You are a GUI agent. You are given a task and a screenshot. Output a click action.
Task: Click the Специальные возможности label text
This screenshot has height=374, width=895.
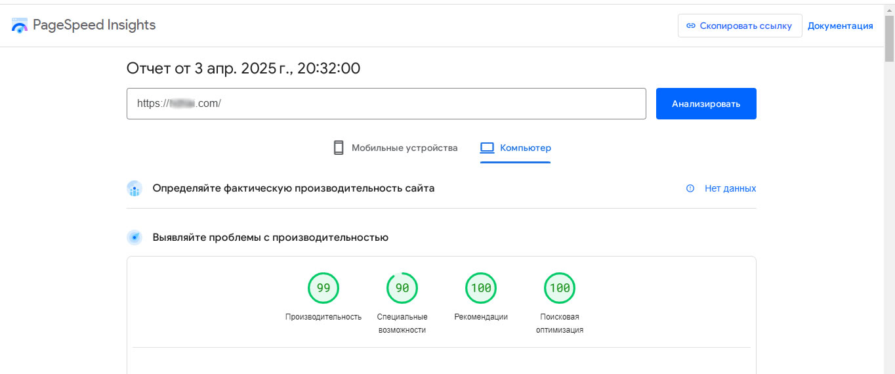pyautogui.click(x=402, y=323)
